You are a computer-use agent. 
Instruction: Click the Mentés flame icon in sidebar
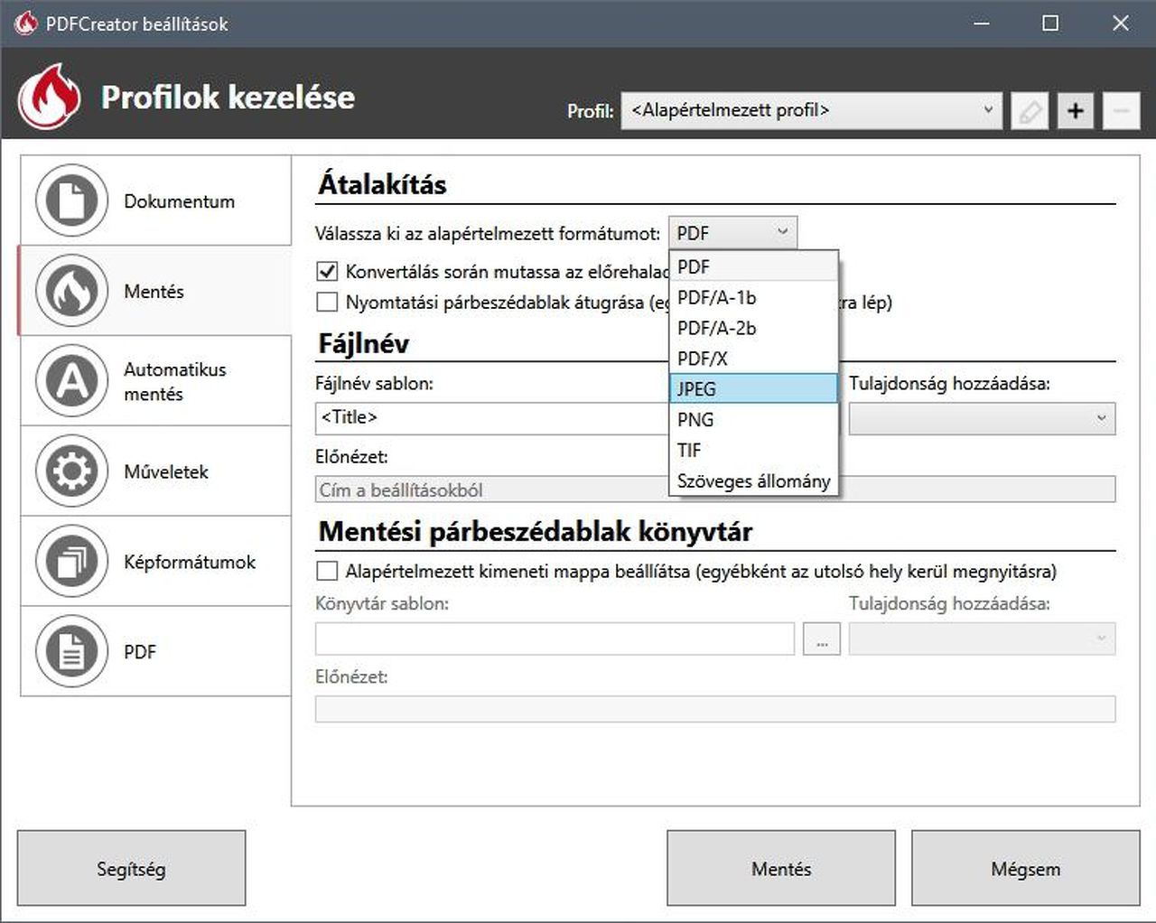72,291
